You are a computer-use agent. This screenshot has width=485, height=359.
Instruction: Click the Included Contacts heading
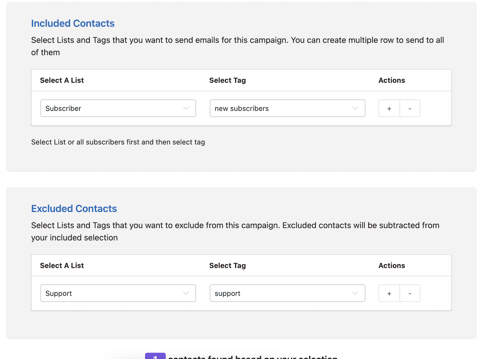click(x=73, y=23)
